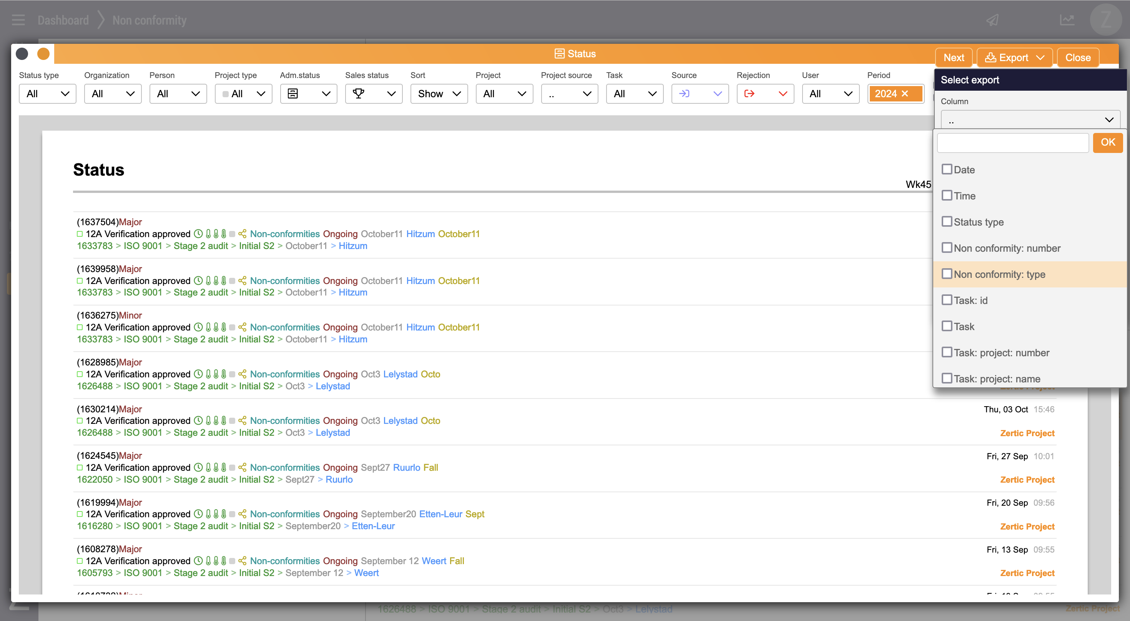Remove the 2024 period filter with X

904,94
